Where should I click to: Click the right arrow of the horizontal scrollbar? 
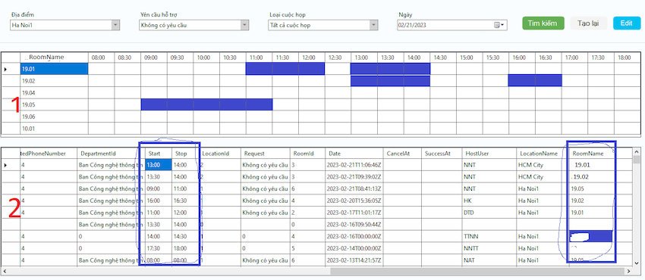click(628, 272)
